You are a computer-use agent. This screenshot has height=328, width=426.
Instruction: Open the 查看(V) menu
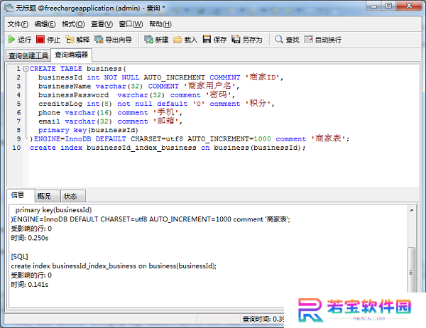pos(102,24)
